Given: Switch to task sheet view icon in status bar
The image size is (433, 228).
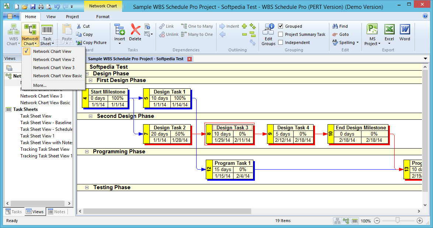Looking at the screenshot, I should tap(355, 221).
